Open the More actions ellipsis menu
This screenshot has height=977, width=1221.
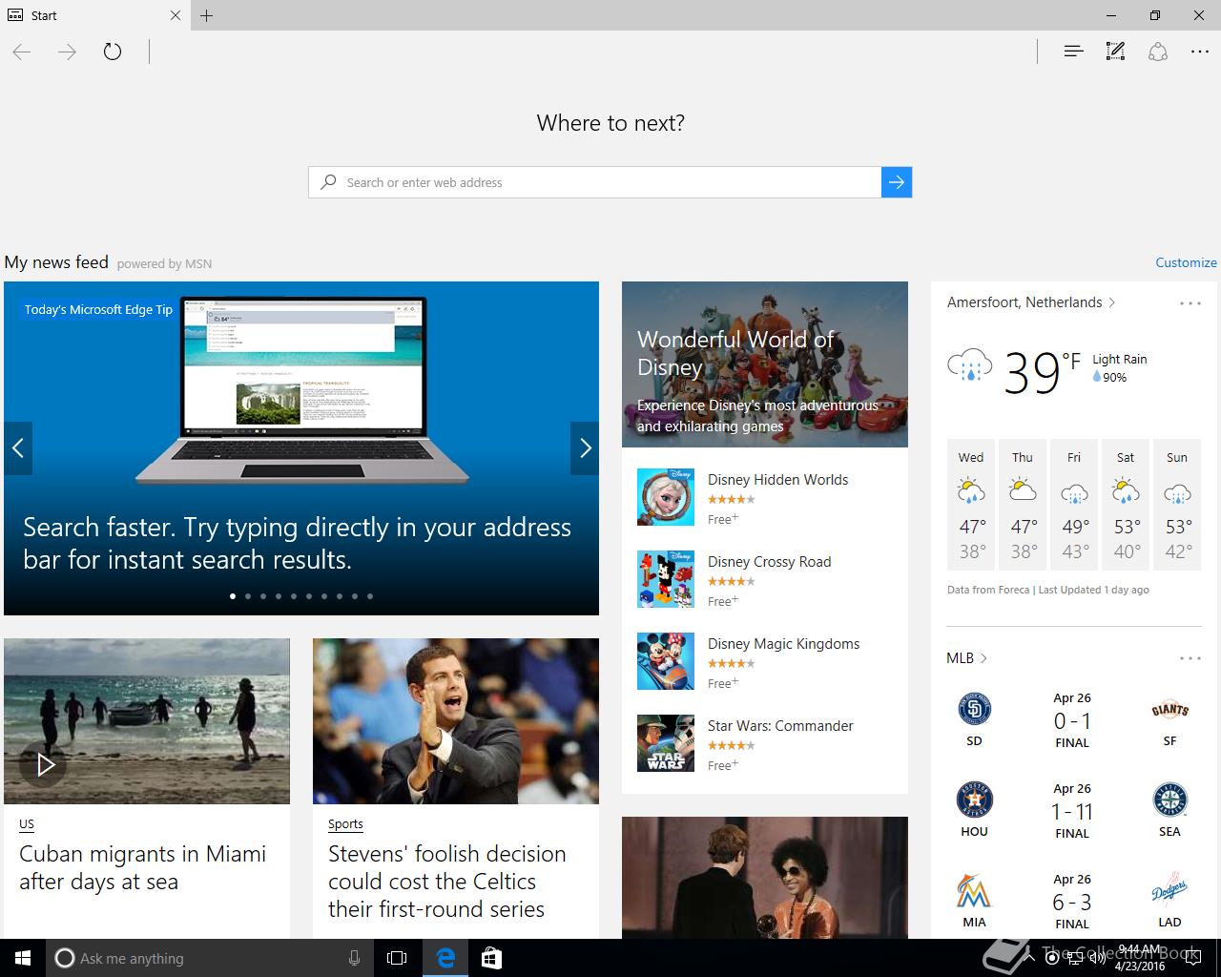(x=1200, y=52)
